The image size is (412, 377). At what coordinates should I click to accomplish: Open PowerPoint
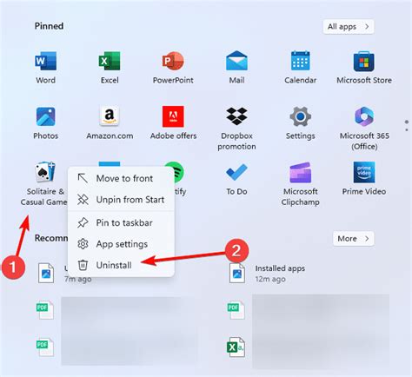coord(173,67)
